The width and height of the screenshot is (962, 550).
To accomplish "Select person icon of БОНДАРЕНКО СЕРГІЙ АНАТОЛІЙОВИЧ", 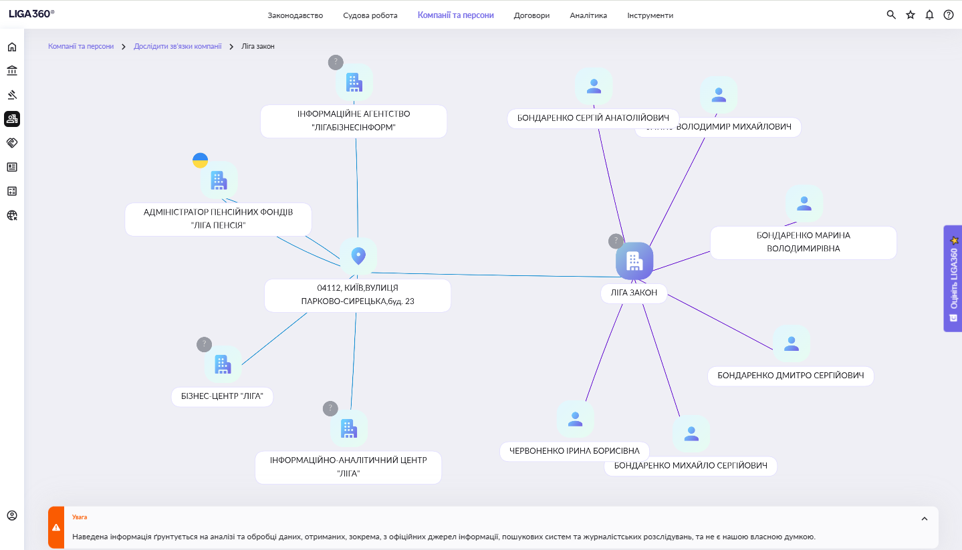I will click(x=594, y=86).
